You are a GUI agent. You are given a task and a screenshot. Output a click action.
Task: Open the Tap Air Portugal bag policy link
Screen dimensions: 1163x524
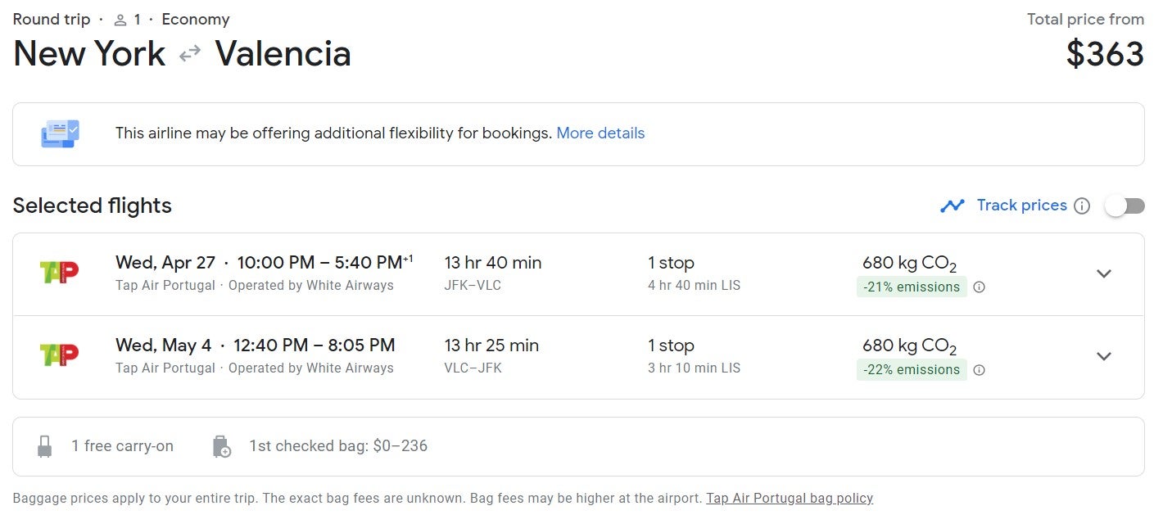790,498
